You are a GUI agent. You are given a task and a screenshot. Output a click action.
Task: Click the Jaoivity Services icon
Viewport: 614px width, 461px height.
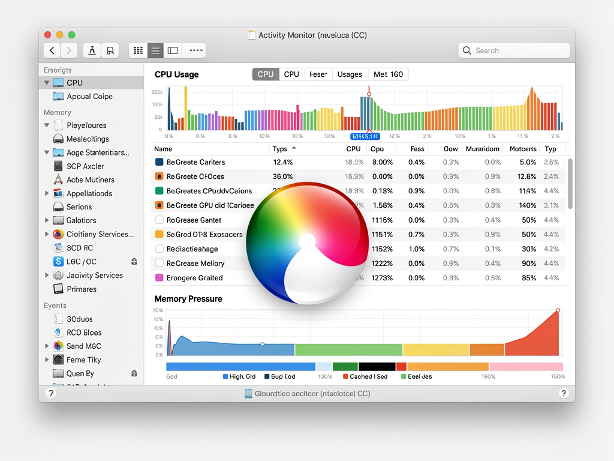(58, 275)
